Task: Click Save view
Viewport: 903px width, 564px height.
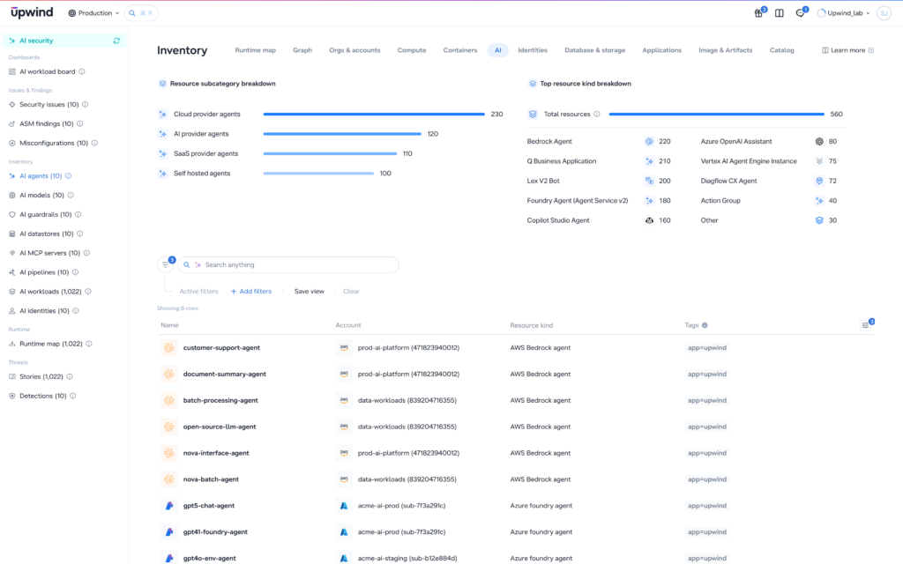Action: click(x=310, y=292)
